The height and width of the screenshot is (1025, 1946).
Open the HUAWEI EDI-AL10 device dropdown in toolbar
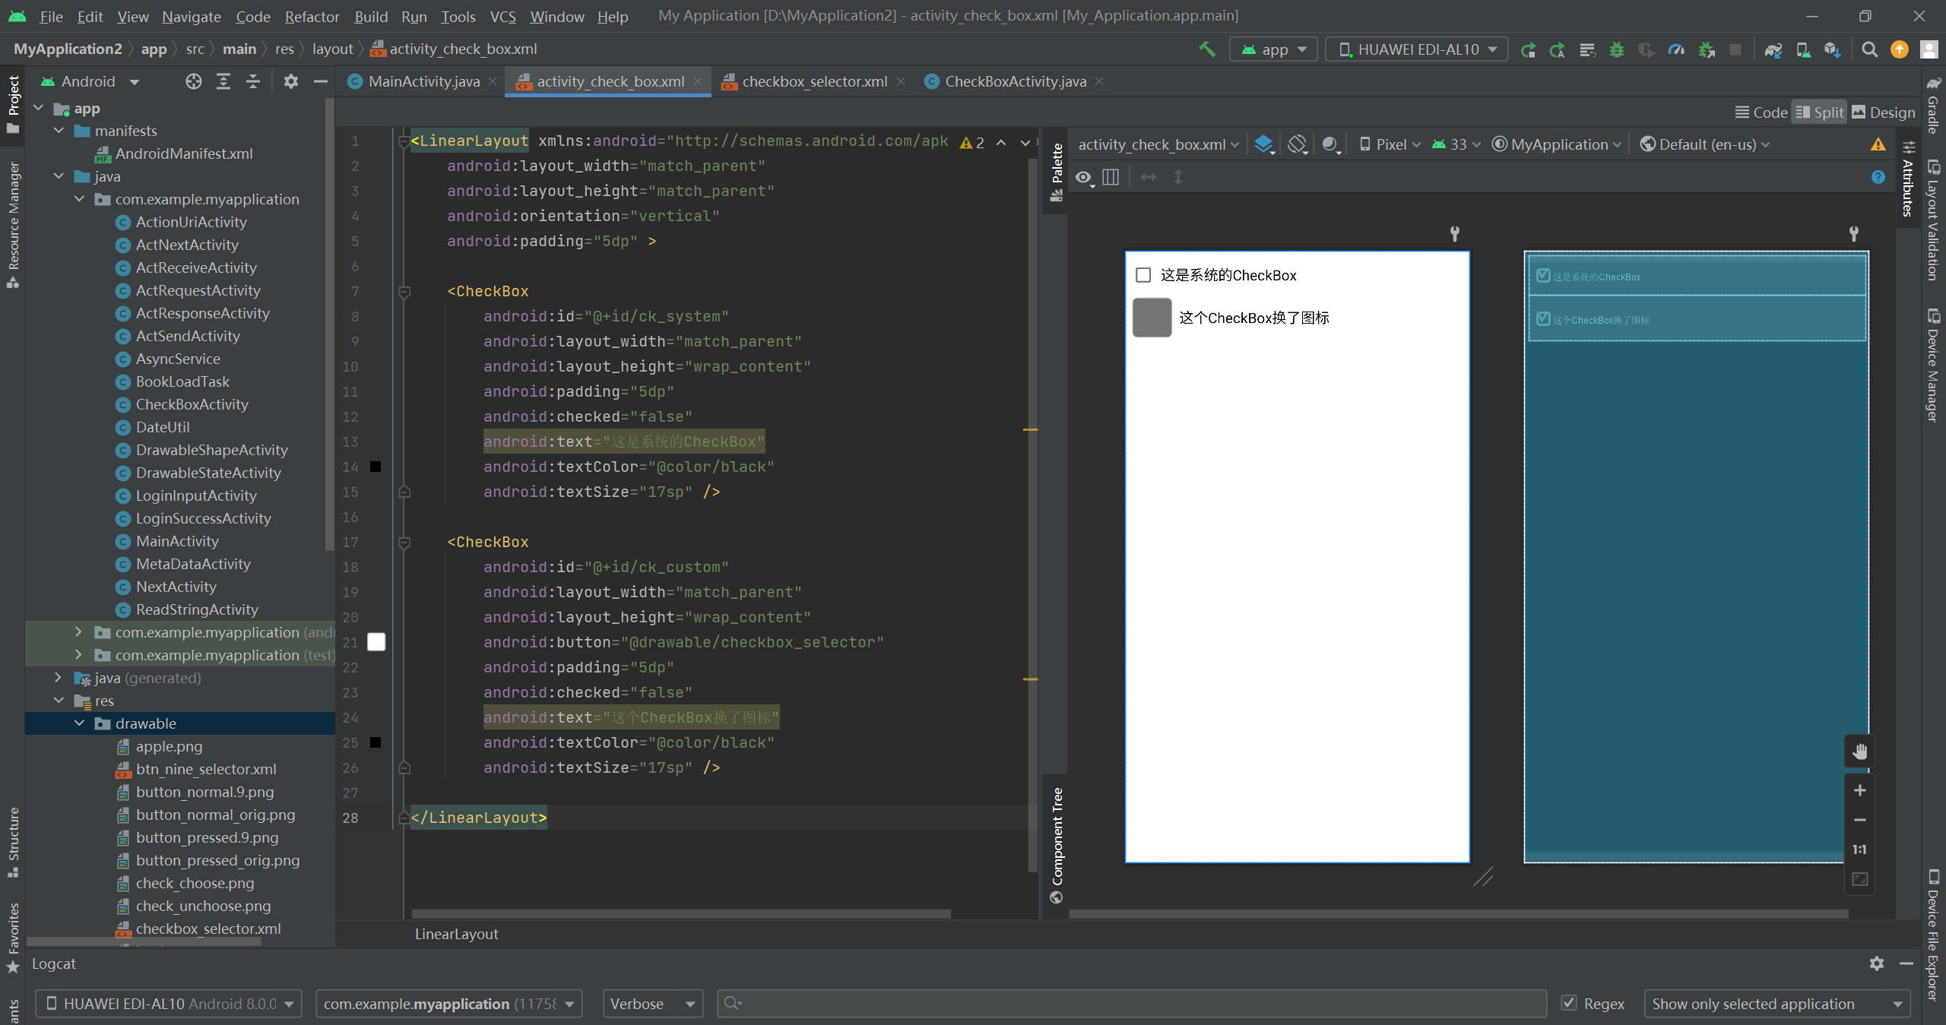click(x=1417, y=49)
